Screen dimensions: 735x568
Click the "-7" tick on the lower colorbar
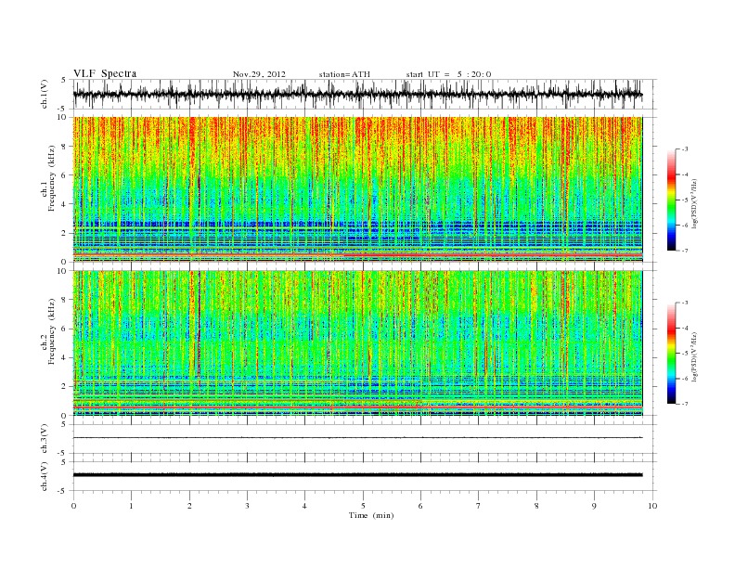click(685, 404)
